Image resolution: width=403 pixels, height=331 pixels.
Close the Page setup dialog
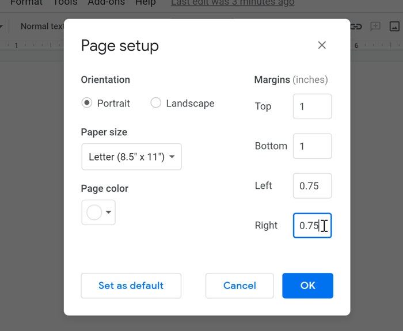click(x=322, y=45)
